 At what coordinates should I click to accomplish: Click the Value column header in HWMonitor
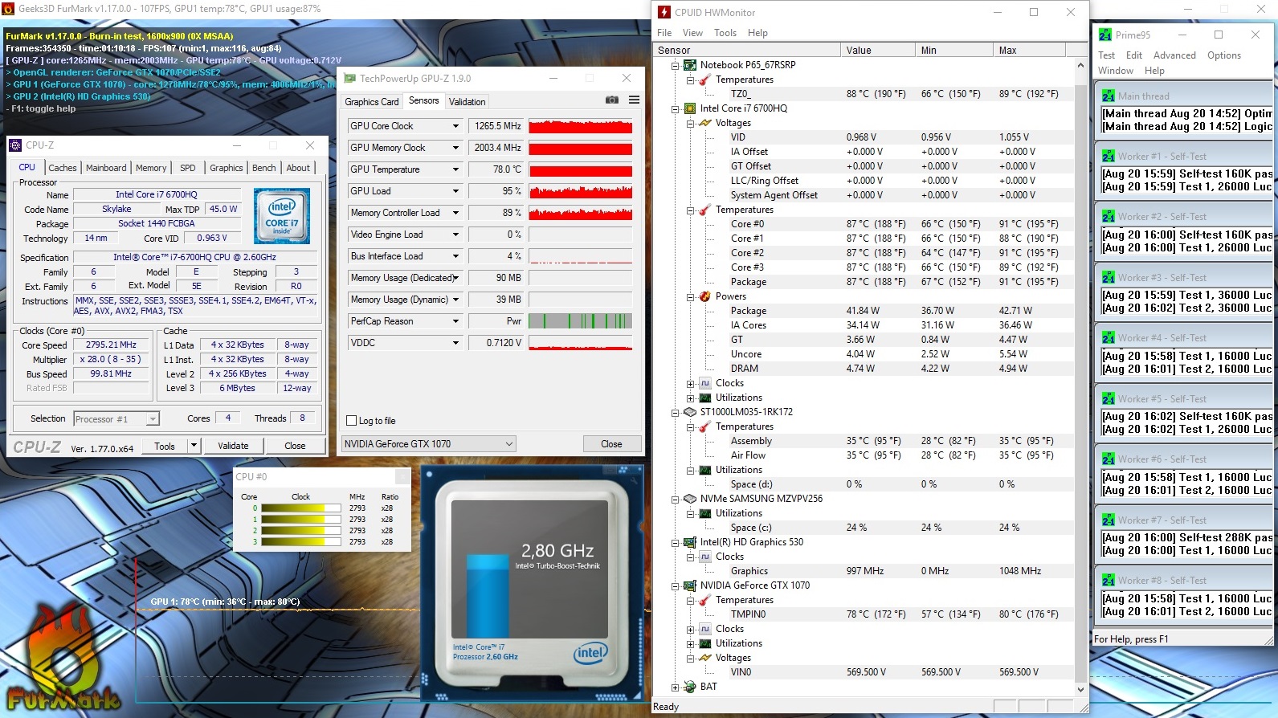(x=877, y=50)
